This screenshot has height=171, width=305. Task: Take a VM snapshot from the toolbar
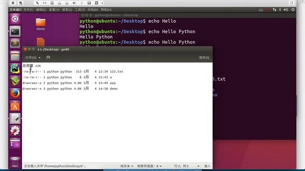click(x=20, y=3)
